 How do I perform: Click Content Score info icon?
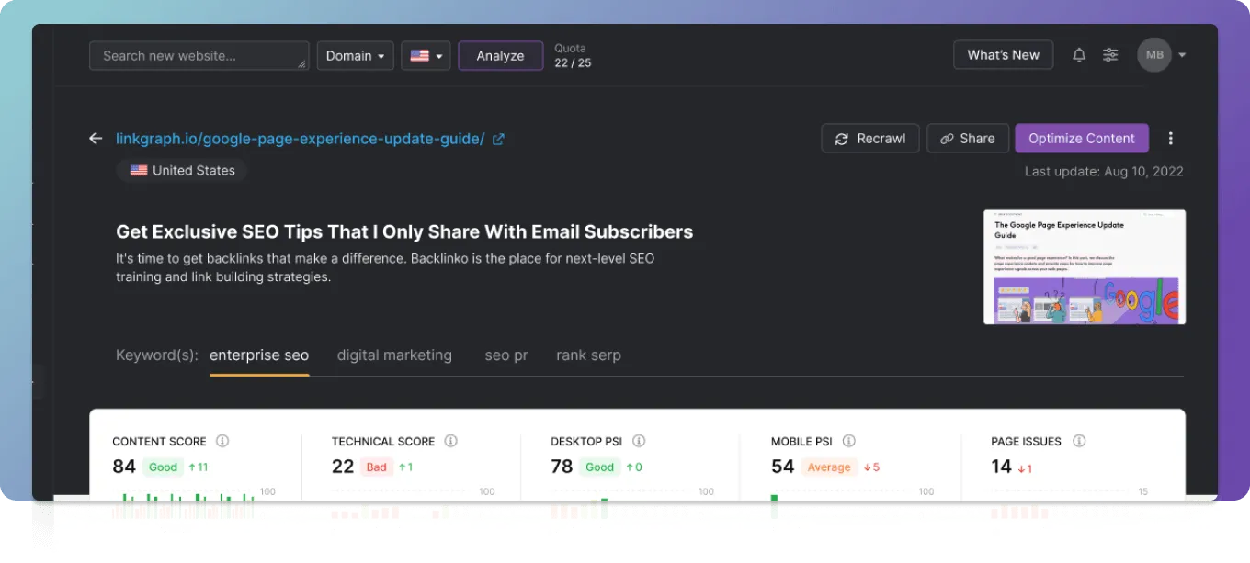point(222,441)
